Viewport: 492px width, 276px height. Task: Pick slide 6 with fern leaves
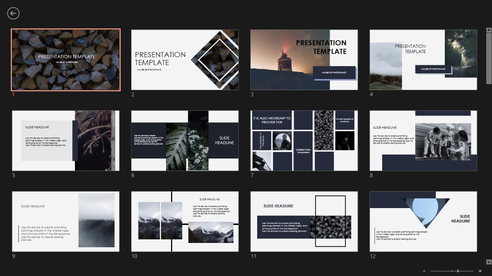tap(185, 140)
